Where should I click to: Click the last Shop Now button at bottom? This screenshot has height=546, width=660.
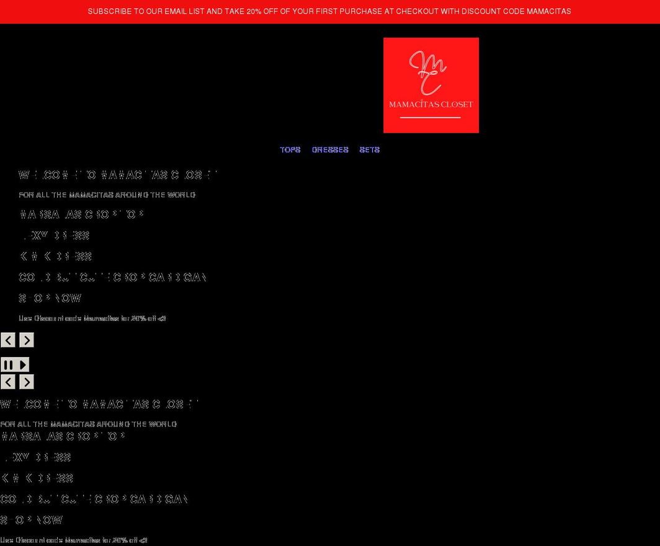(x=32, y=520)
